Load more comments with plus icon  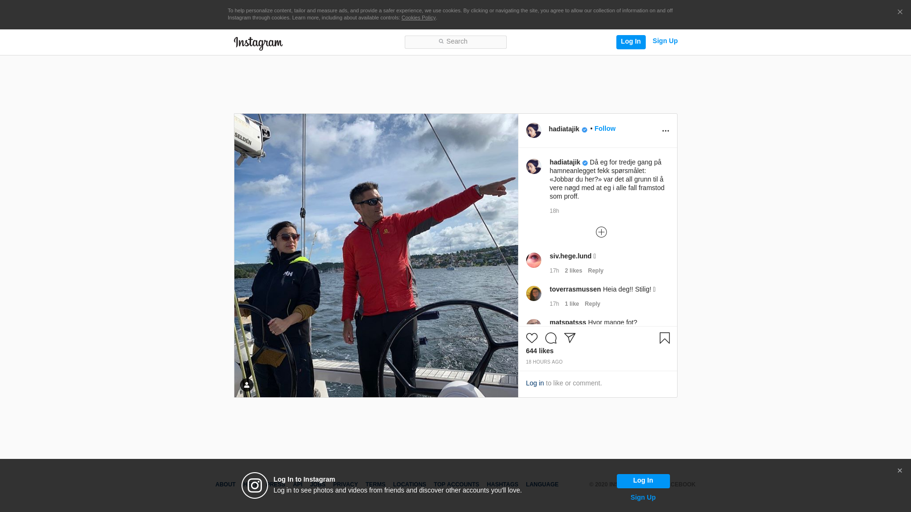[x=601, y=232]
